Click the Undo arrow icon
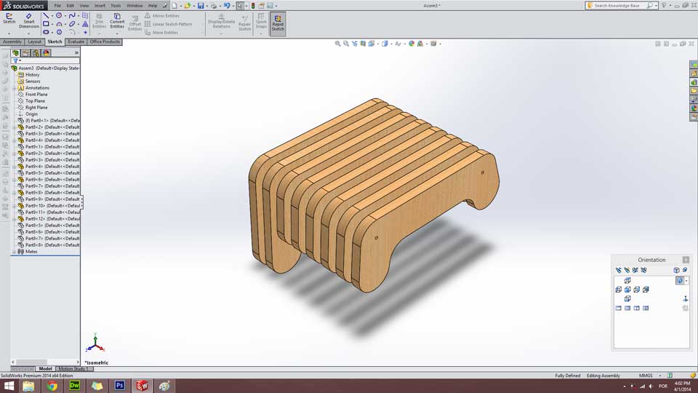 point(227,6)
